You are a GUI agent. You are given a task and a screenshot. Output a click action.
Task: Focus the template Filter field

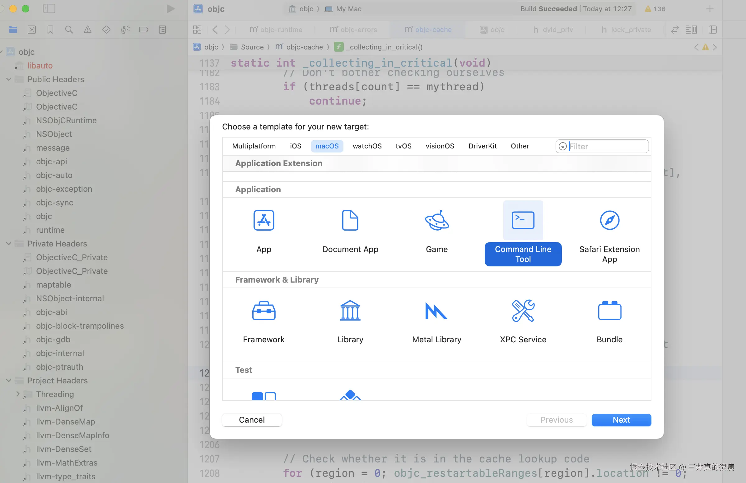607,147
